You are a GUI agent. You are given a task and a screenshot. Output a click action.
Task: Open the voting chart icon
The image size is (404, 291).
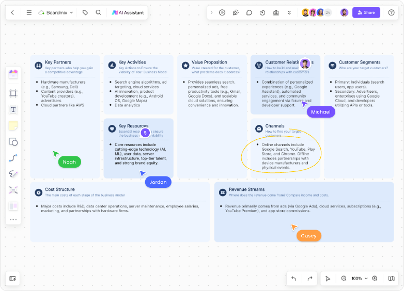click(x=276, y=12)
